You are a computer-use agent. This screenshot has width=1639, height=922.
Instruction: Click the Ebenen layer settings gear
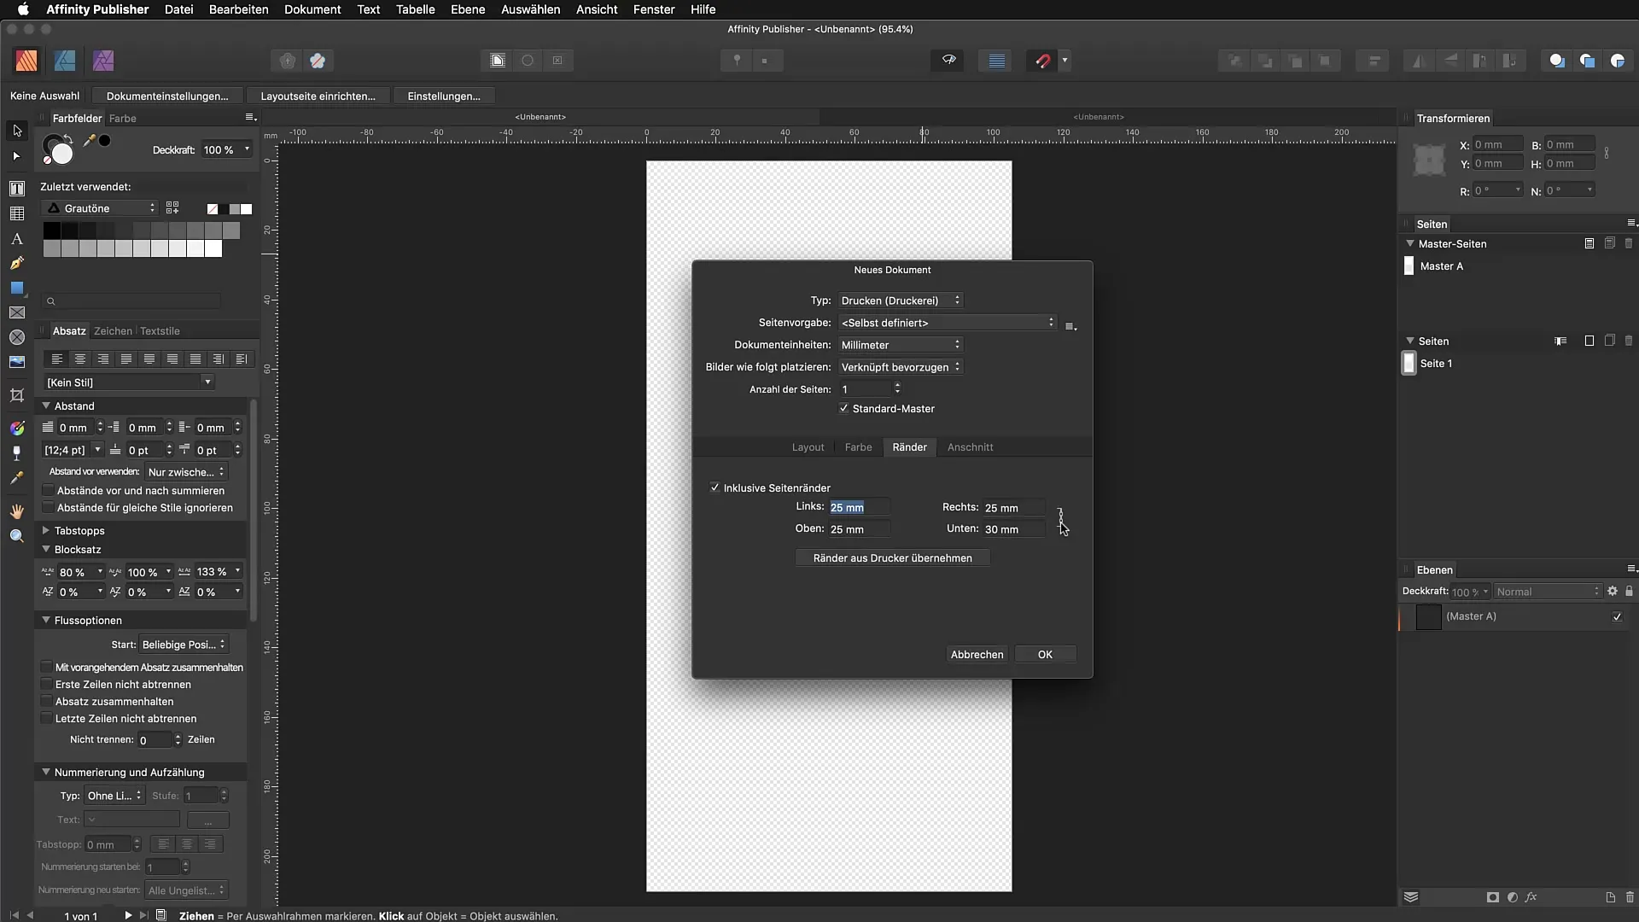coord(1613,592)
